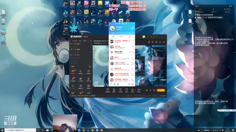Open third conversation dated 2019 in QQ

122,53
